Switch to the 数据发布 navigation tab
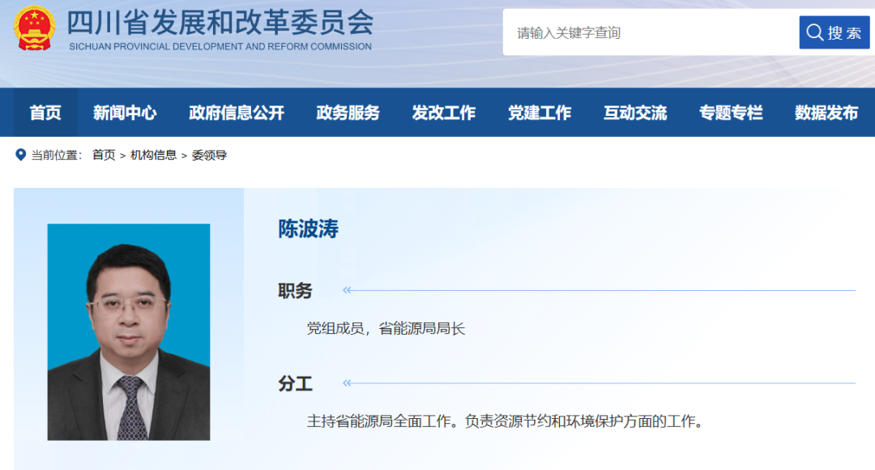The width and height of the screenshot is (875, 470). [826, 113]
